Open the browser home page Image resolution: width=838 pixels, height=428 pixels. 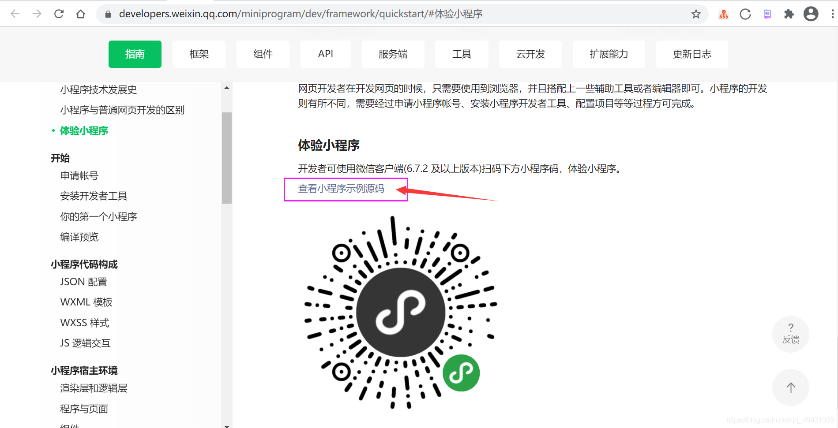click(x=80, y=14)
